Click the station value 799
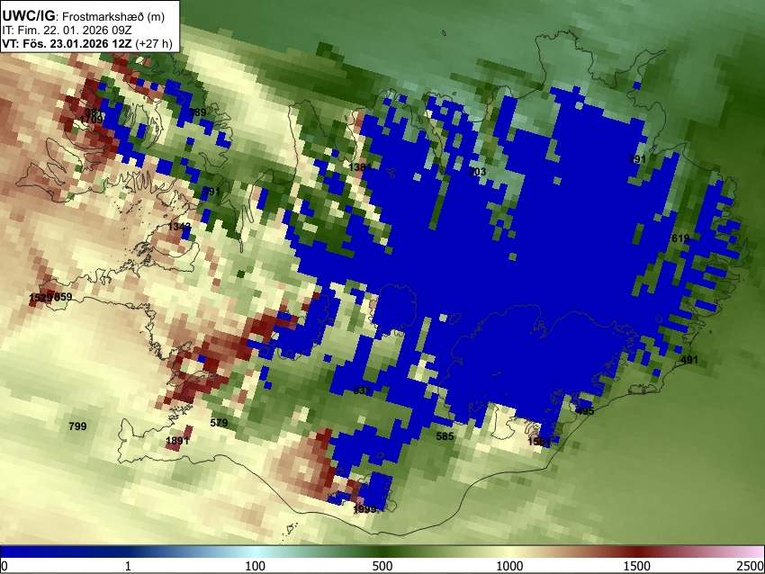 (x=77, y=426)
